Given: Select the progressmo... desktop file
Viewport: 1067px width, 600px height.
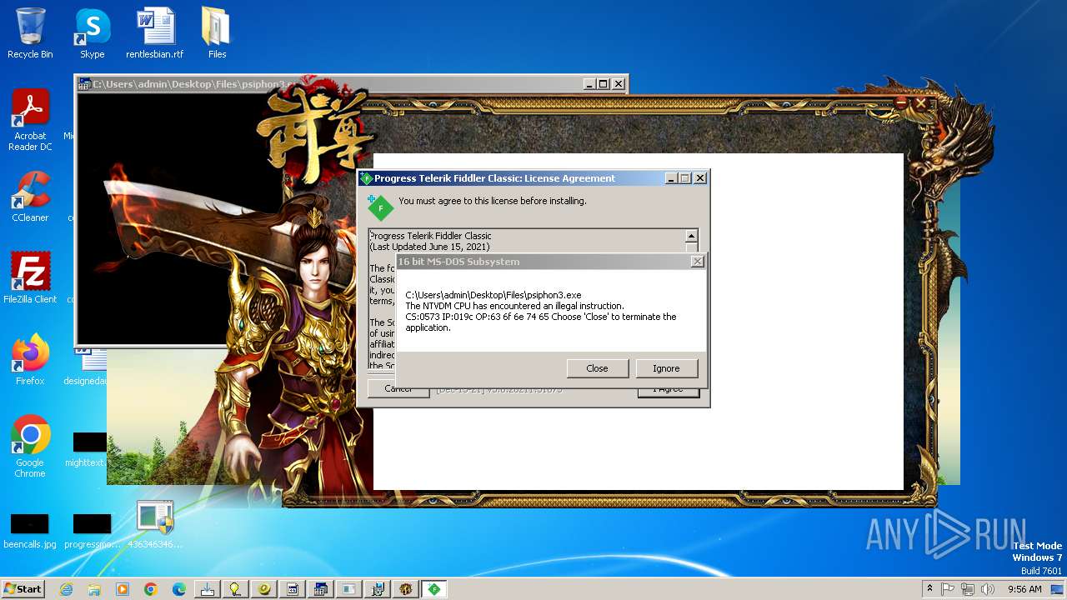Looking at the screenshot, I should 92,531.
